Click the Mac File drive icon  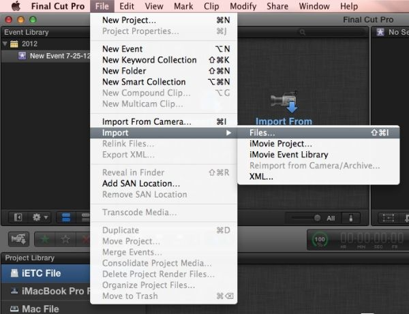click(x=14, y=309)
